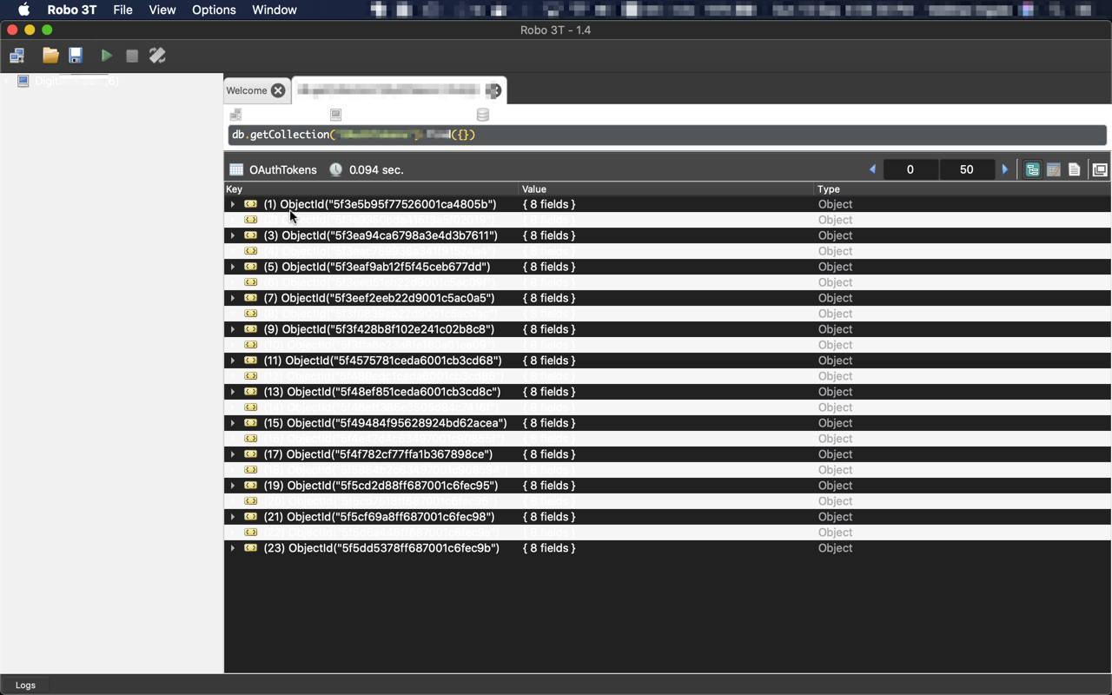Select row text (13) ObjectId("5f48ef851ceda6001cb3cd8c")
Image resolution: width=1112 pixels, height=695 pixels.
(x=382, y=392)
